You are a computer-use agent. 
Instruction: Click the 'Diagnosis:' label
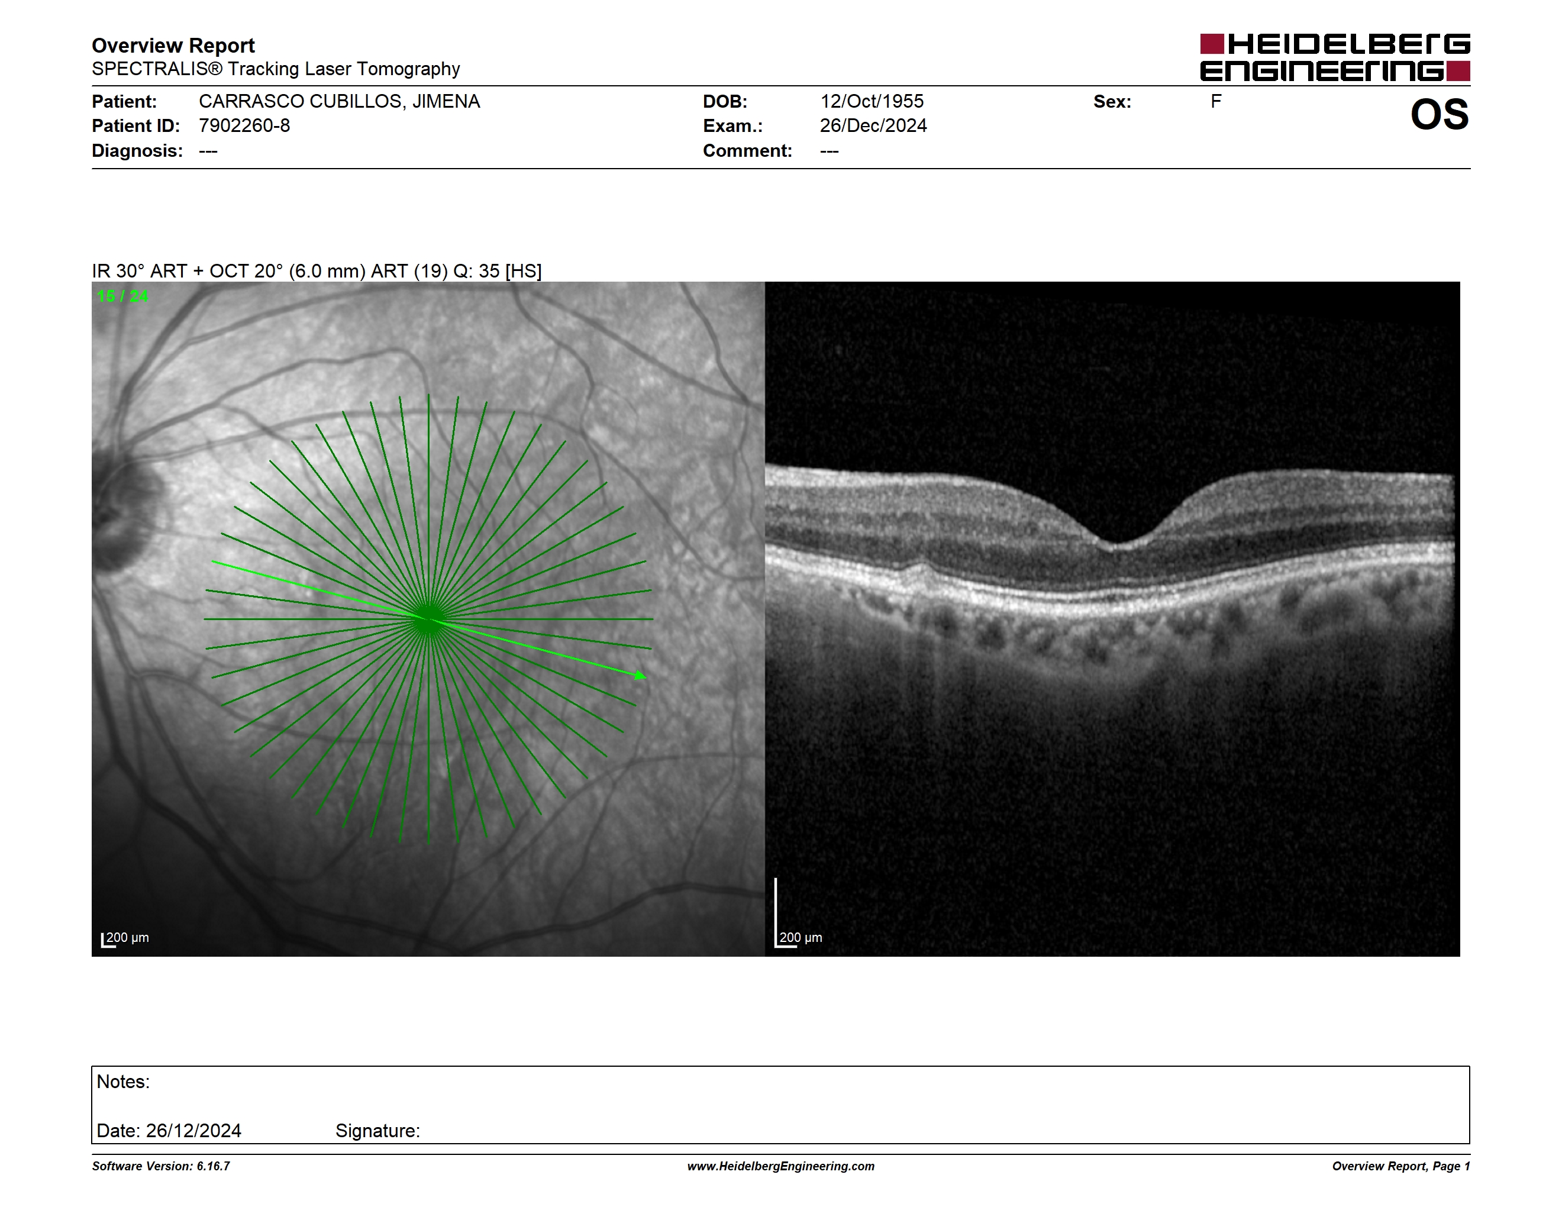tap(137, 151)
